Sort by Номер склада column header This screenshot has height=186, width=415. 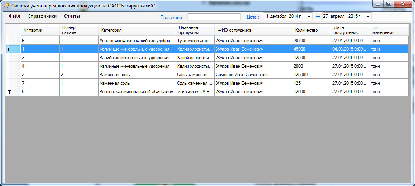[79, 30]
